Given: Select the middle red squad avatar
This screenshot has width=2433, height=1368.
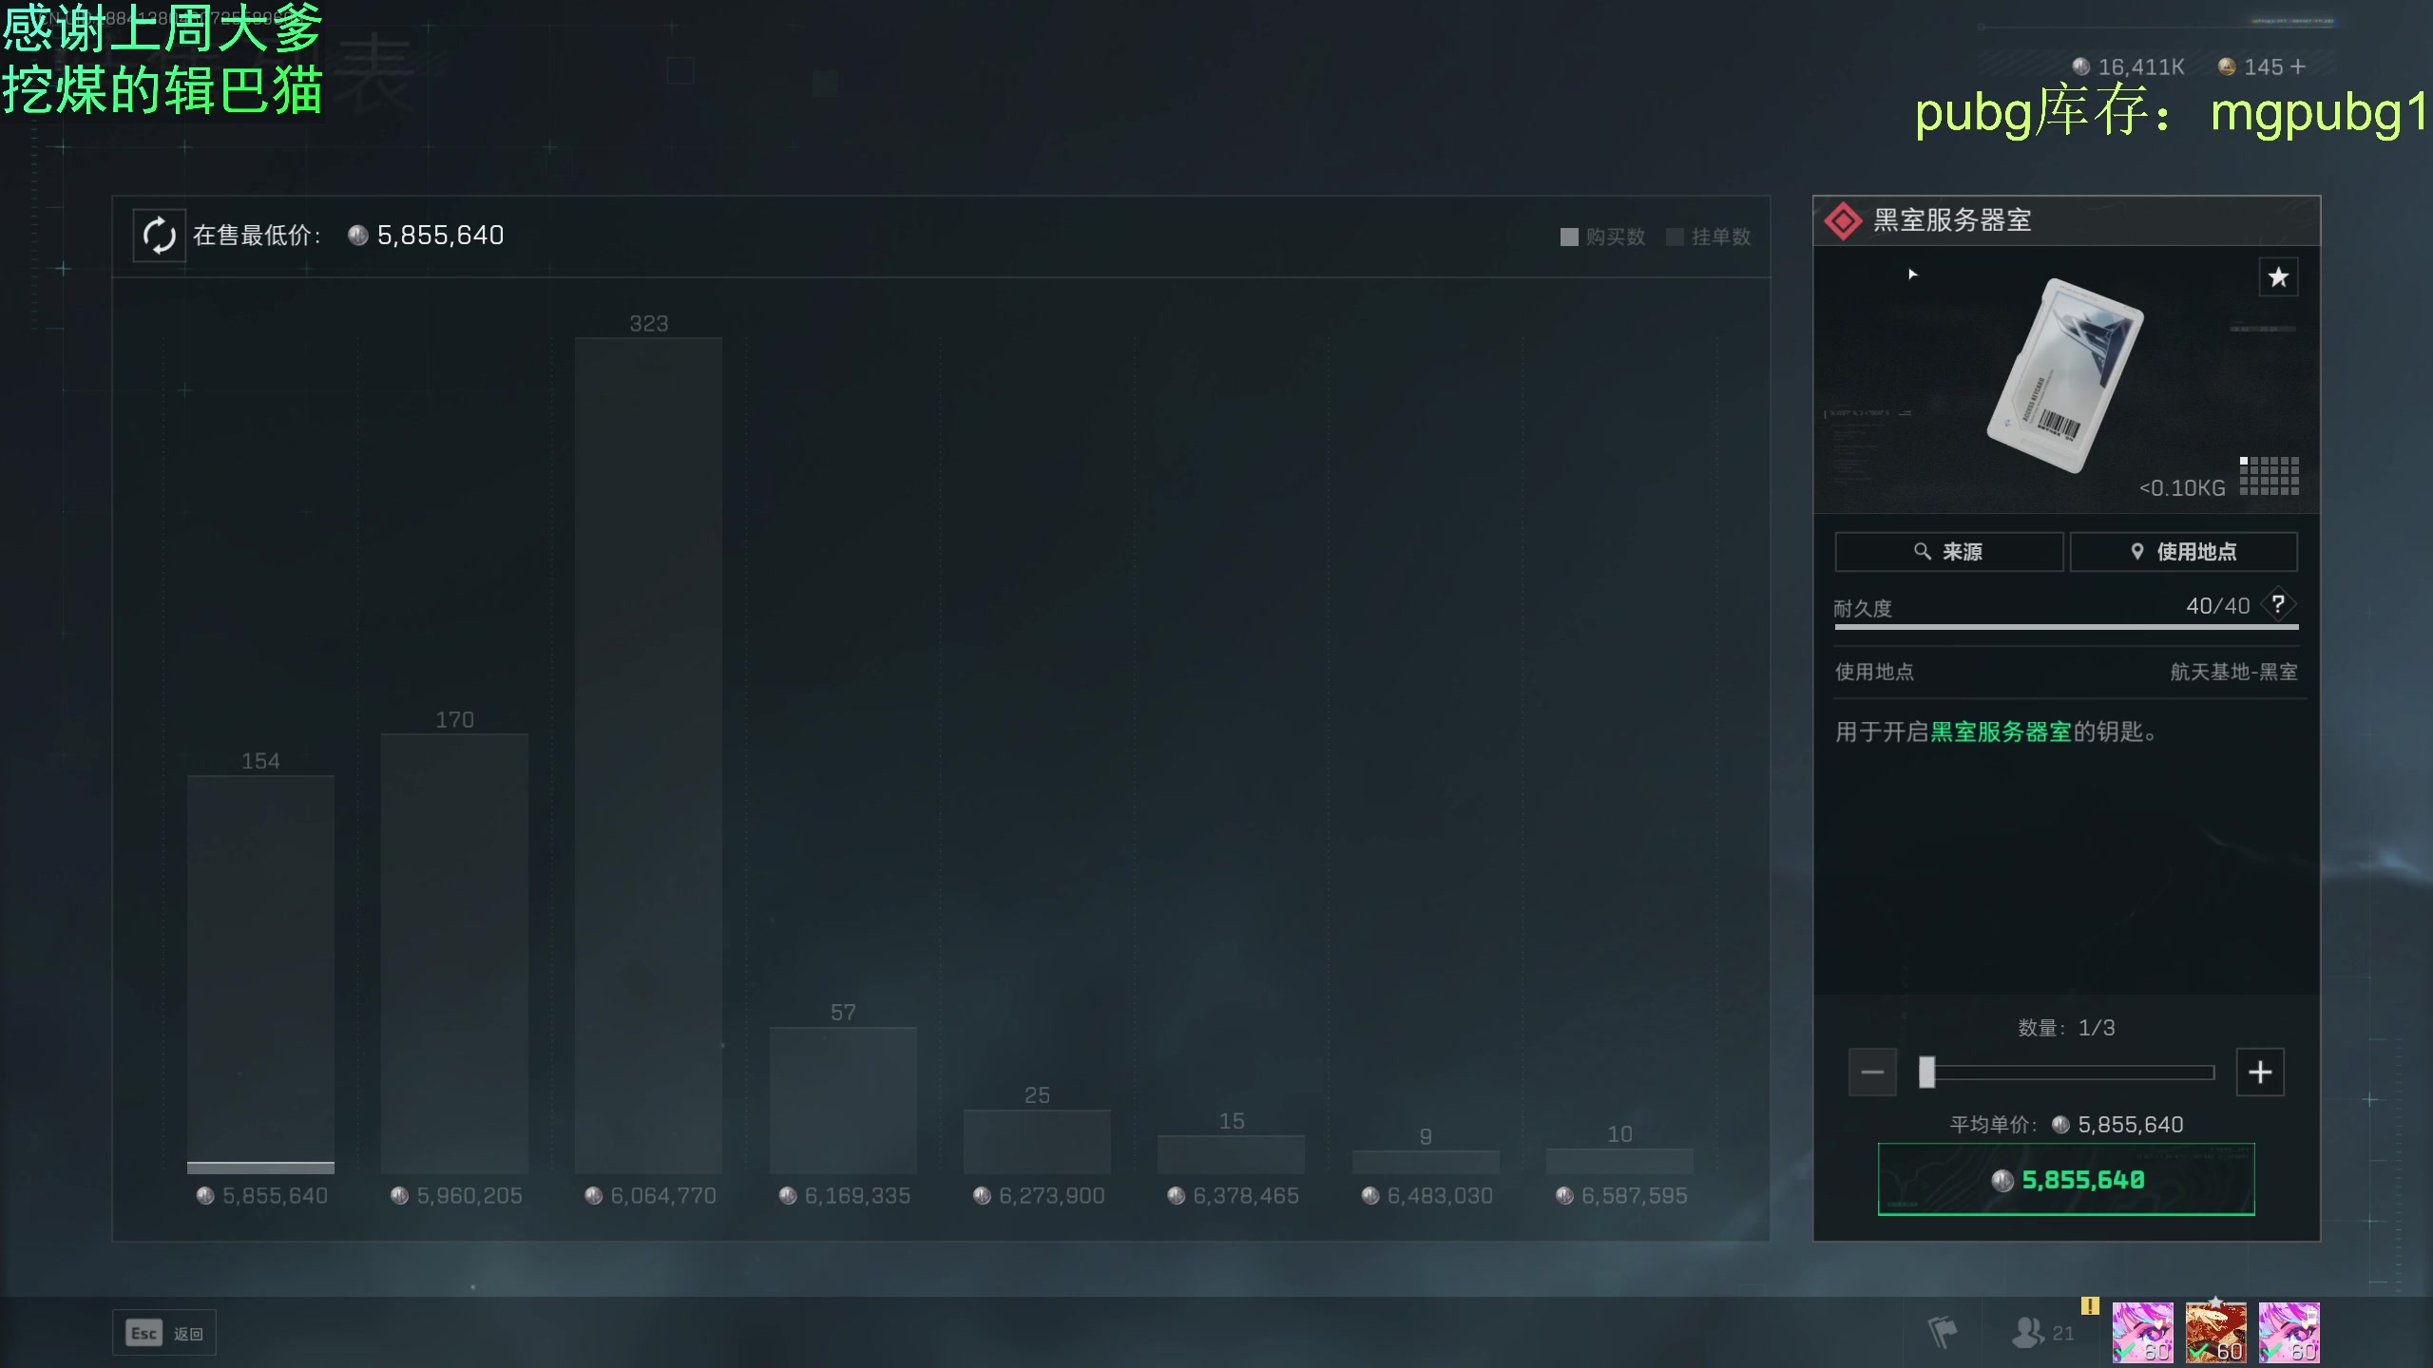Looking at the screenshot, I should 2215,1332.
